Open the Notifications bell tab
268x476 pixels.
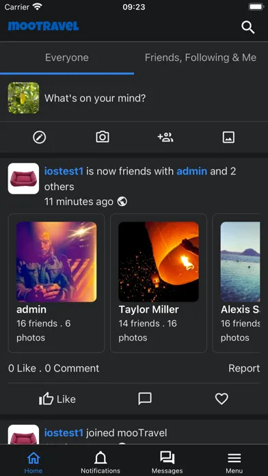pos(100,462)
